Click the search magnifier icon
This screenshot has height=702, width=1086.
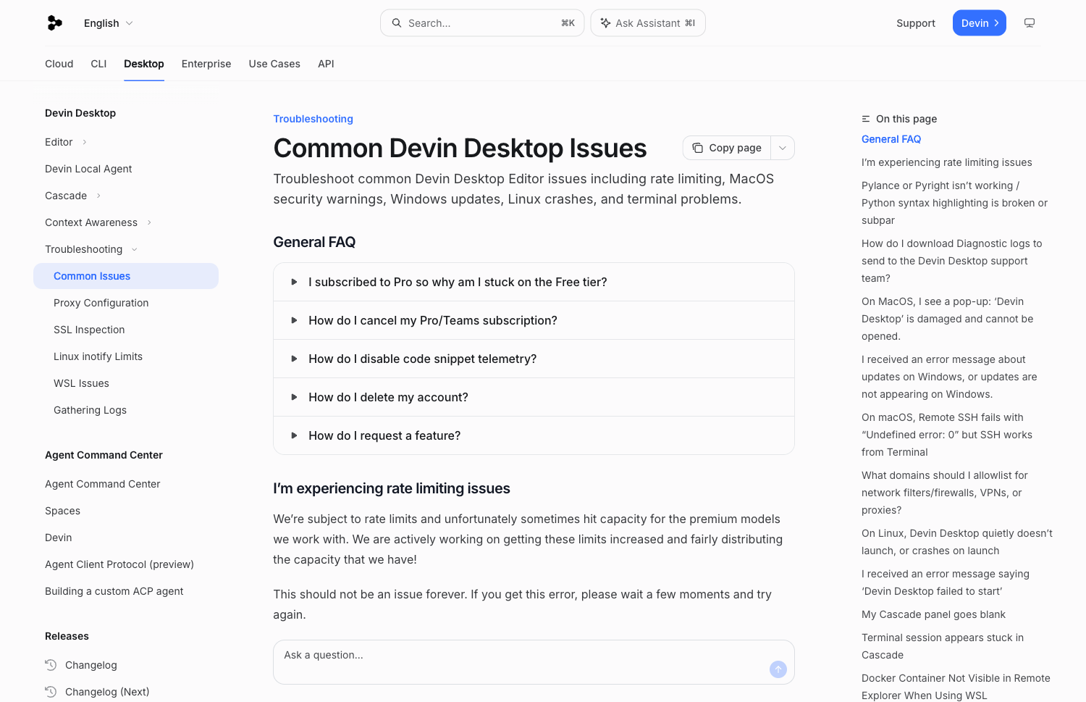(x=397, y=23)
